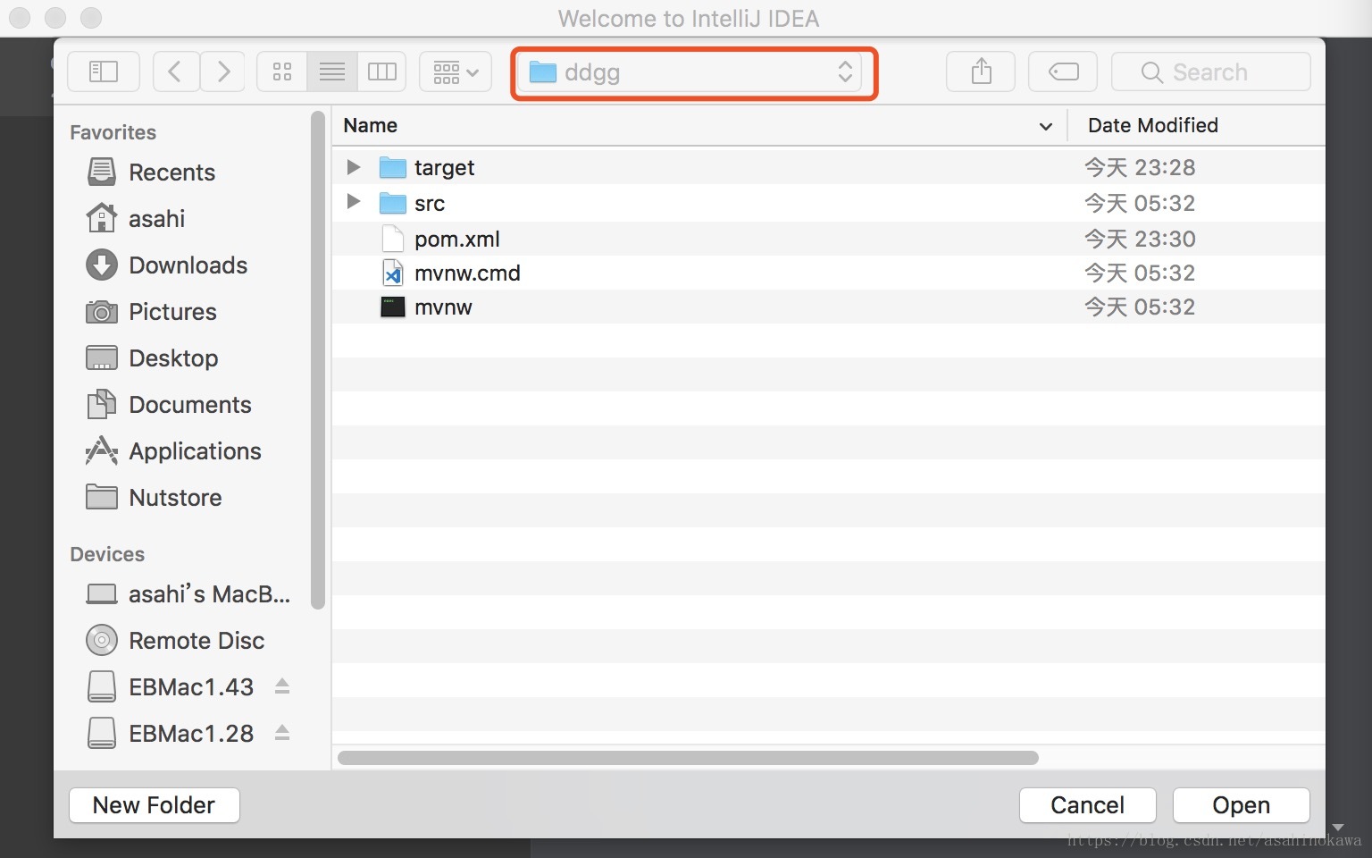Click the src folder icon
Screen dimensions: 1372x858
(x=393, y=203)
